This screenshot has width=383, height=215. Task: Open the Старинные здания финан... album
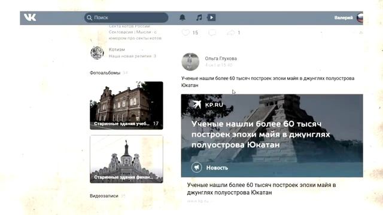click(x=126, y=159)
